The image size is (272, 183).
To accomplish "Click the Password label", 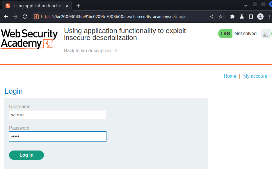I will pyautogui.click(x=19, y=128).
